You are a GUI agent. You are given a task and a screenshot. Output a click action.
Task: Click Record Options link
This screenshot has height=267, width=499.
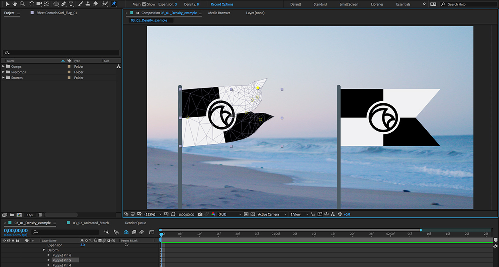pyautogui.click(x=222, y=4)
